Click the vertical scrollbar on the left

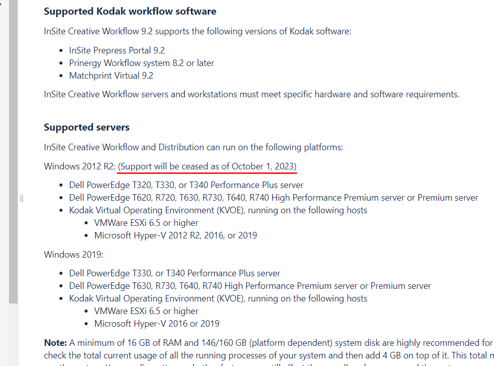click(x=13, y=151)
